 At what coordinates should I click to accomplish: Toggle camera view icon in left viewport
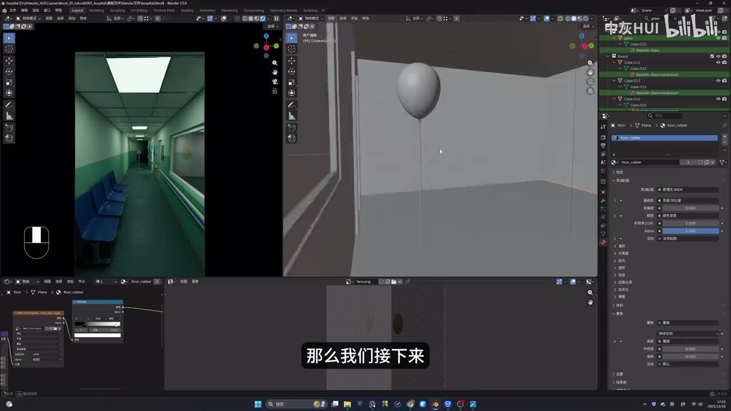click(275, 82)
